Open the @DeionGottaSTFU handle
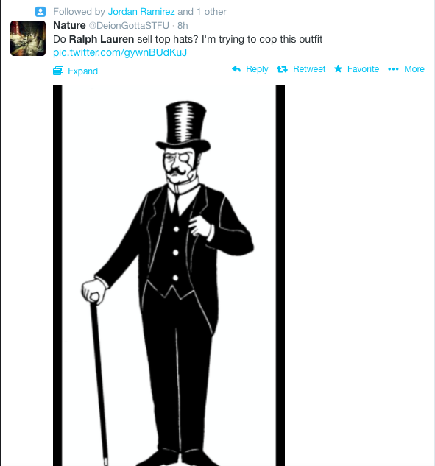The width and height of the screenshot is (435, 466). click(129, 26)
